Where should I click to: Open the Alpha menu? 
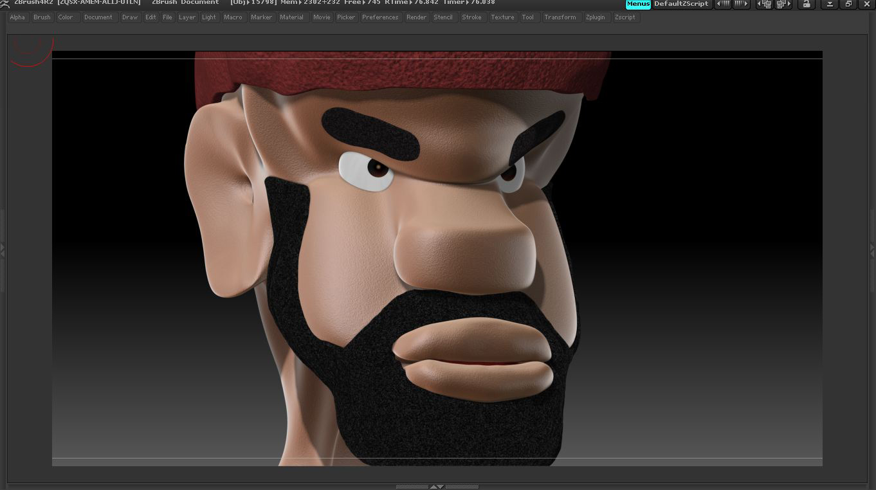click(17, 17)
